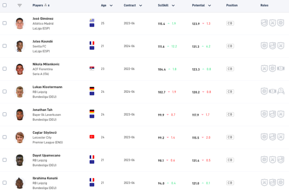
Task: Click the players count icon beside Players header
Action: point(46,5)
